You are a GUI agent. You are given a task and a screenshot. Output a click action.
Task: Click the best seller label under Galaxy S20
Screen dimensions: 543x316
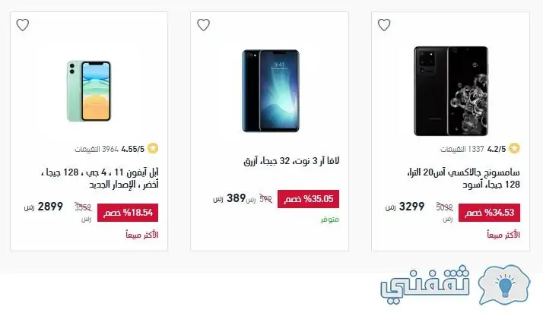[503, 235]
